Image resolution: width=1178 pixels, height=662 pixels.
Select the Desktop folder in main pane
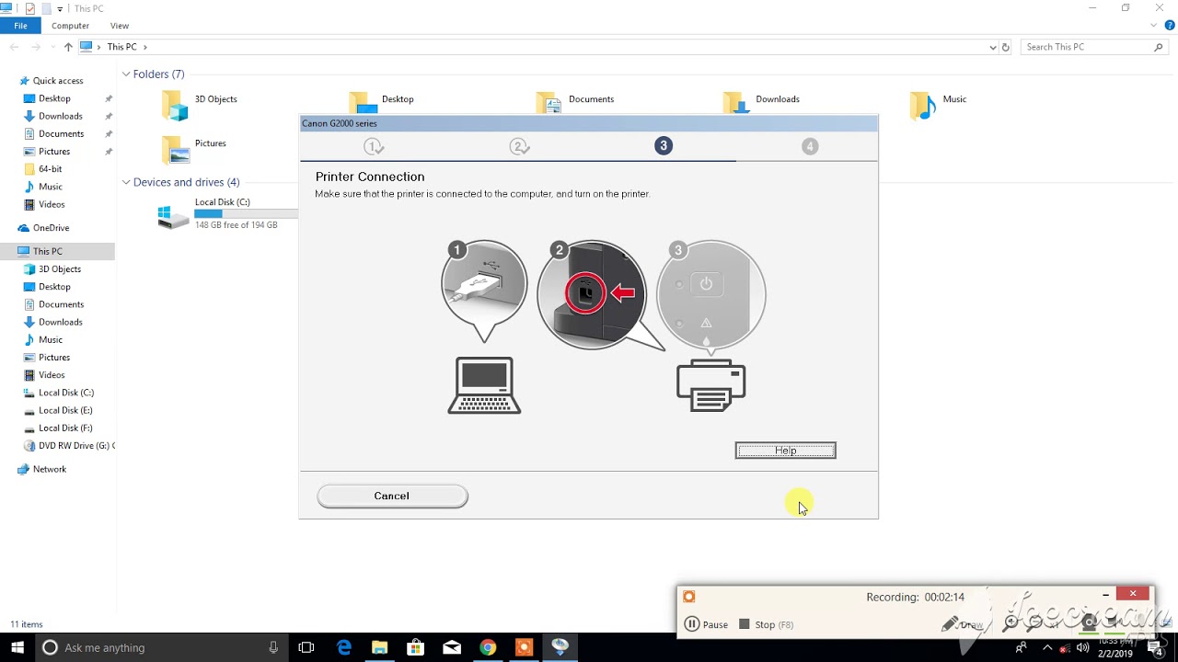click(382, 104)
